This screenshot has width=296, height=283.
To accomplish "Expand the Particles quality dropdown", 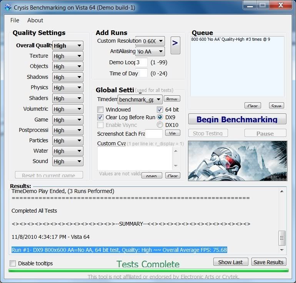I will pyautogui.click(x=68, y=141).
